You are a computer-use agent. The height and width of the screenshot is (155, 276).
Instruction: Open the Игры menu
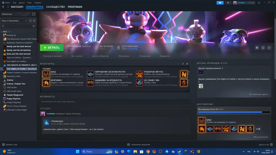coord(29,3)
